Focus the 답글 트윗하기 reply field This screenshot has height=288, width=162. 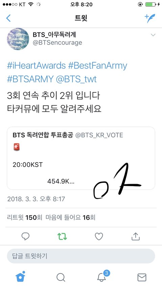81,256
